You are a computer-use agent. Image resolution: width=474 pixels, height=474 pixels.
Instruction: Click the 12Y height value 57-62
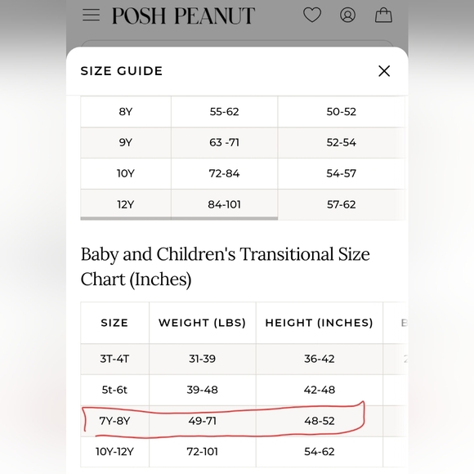pos(342,204)
